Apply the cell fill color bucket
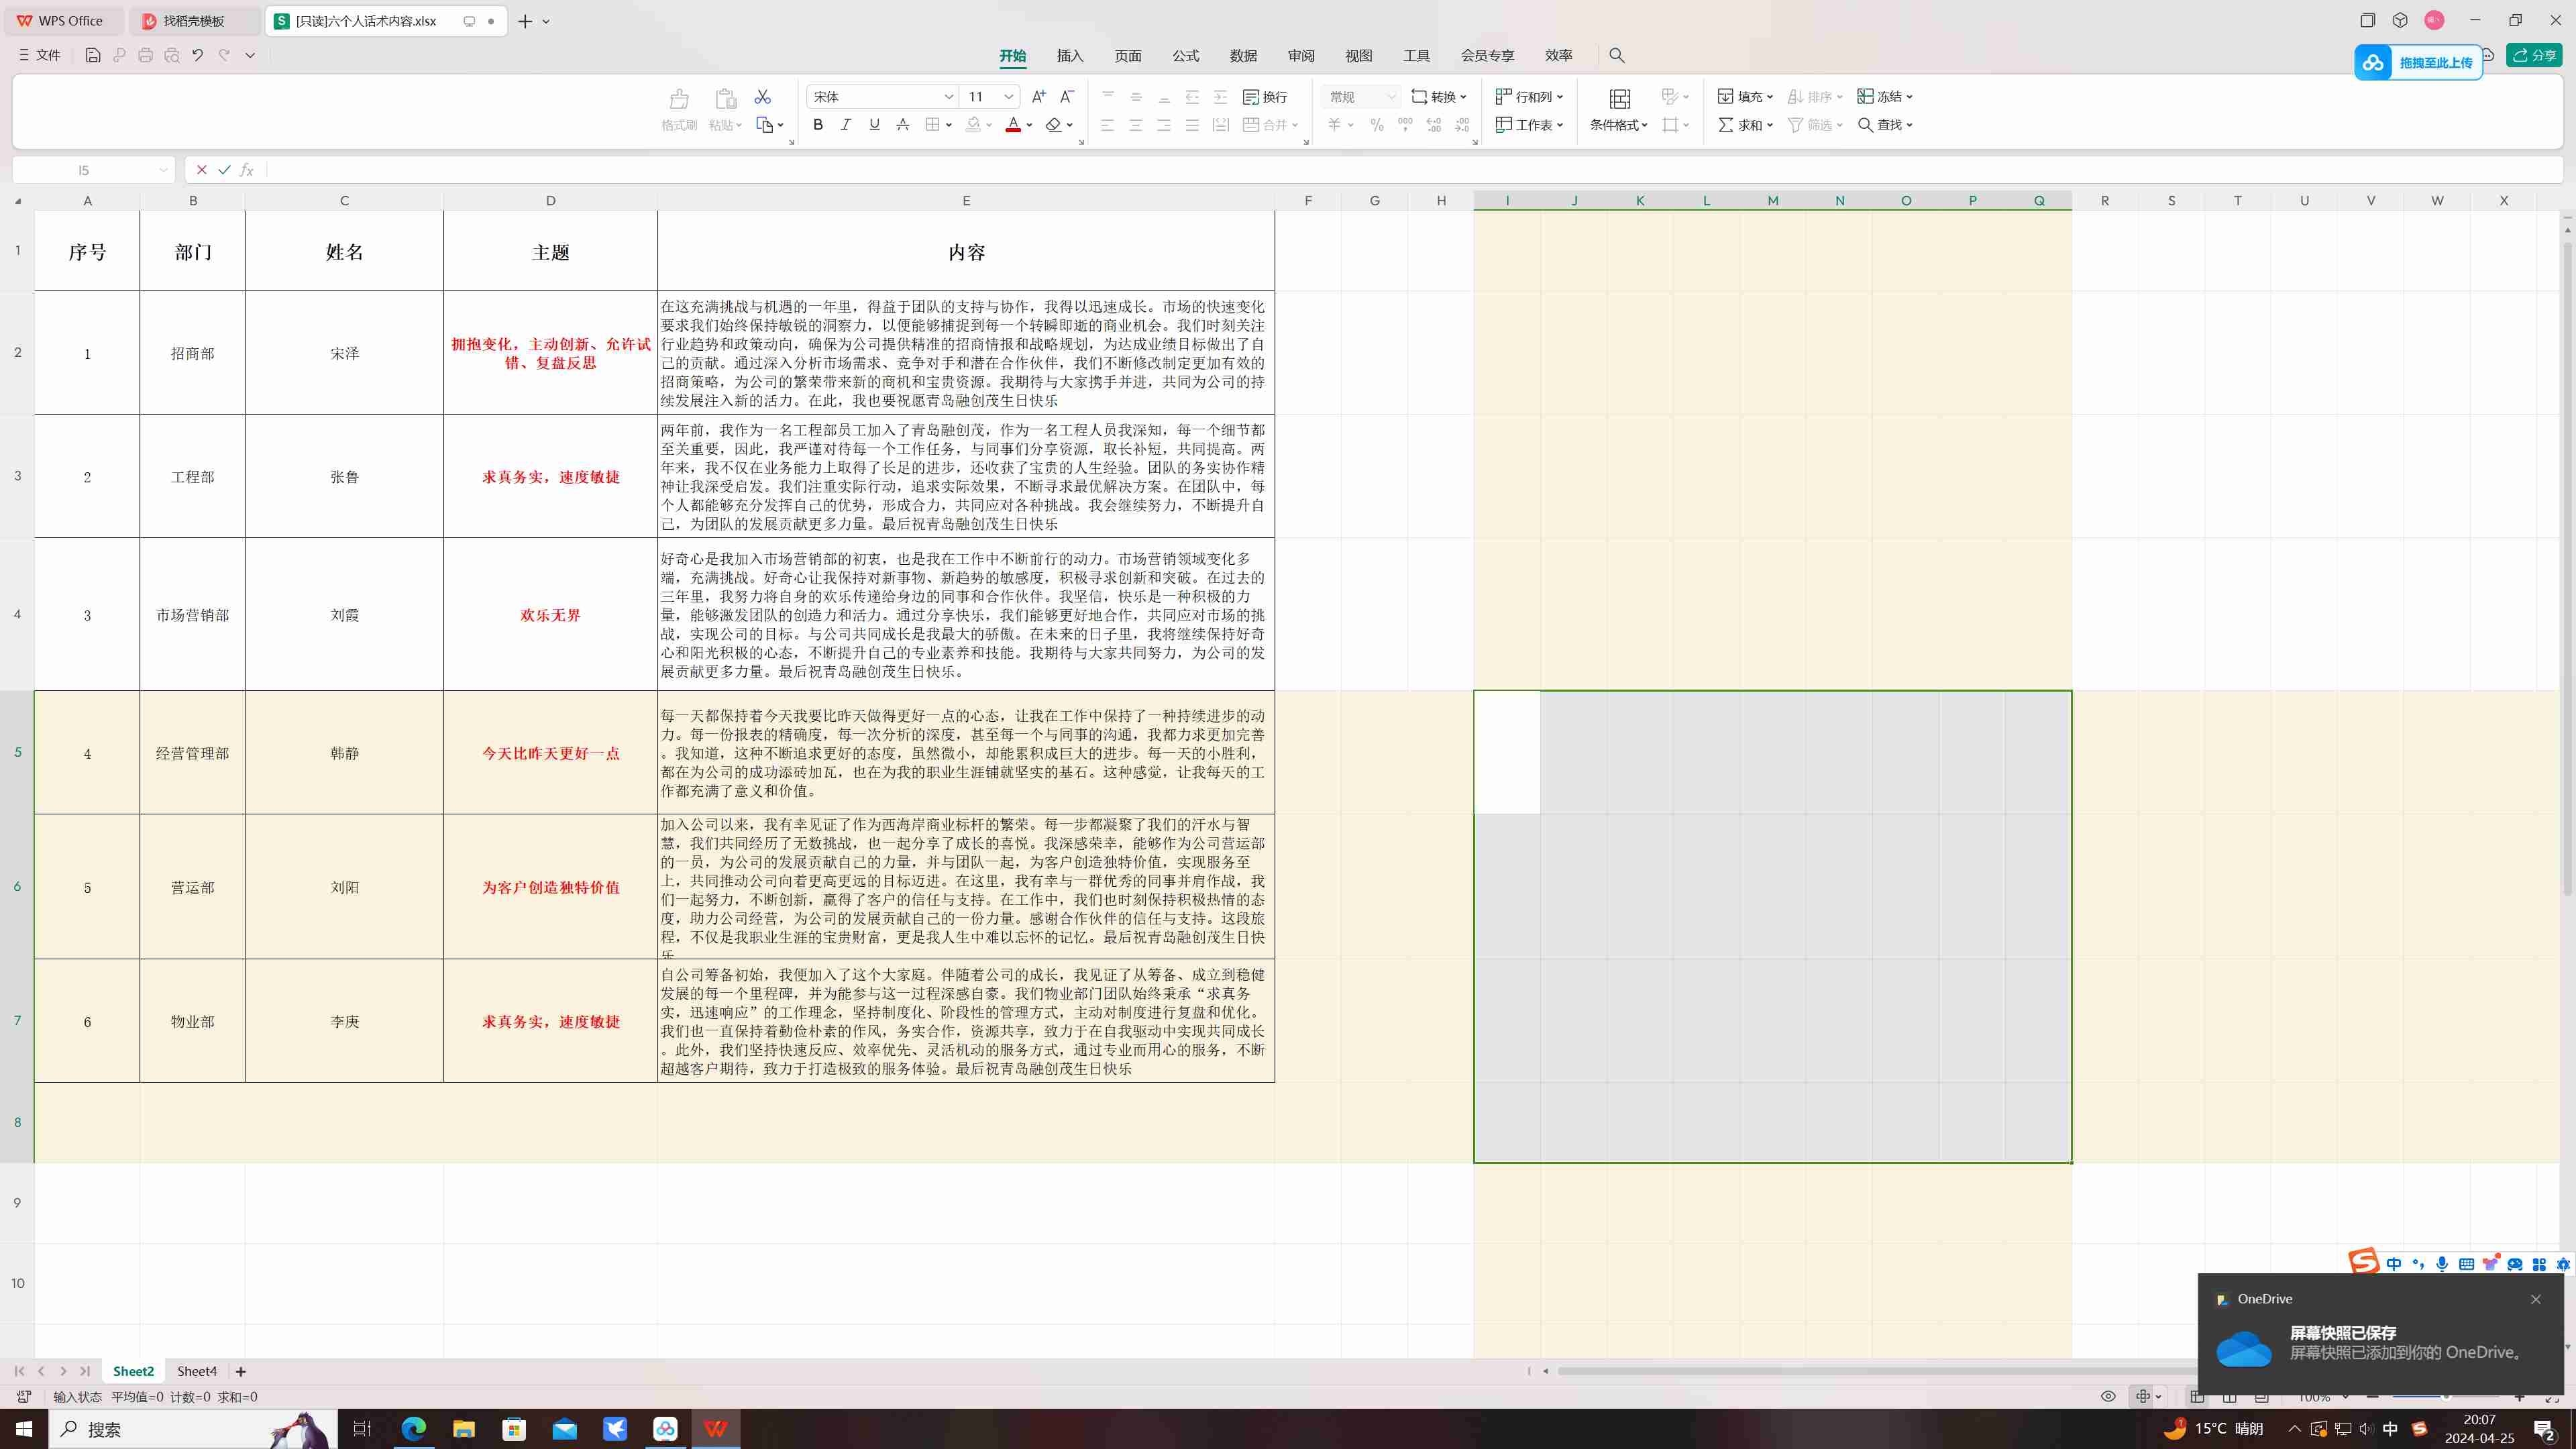 (972, 125)
